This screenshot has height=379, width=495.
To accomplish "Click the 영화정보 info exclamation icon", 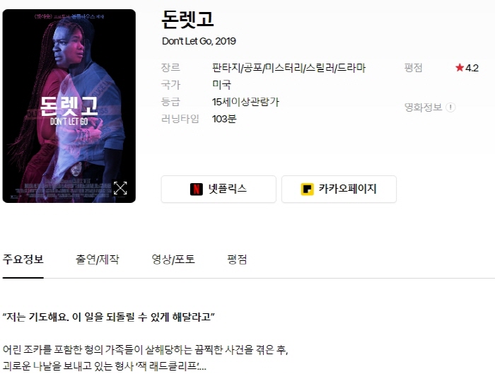I will tap(450, 107).
